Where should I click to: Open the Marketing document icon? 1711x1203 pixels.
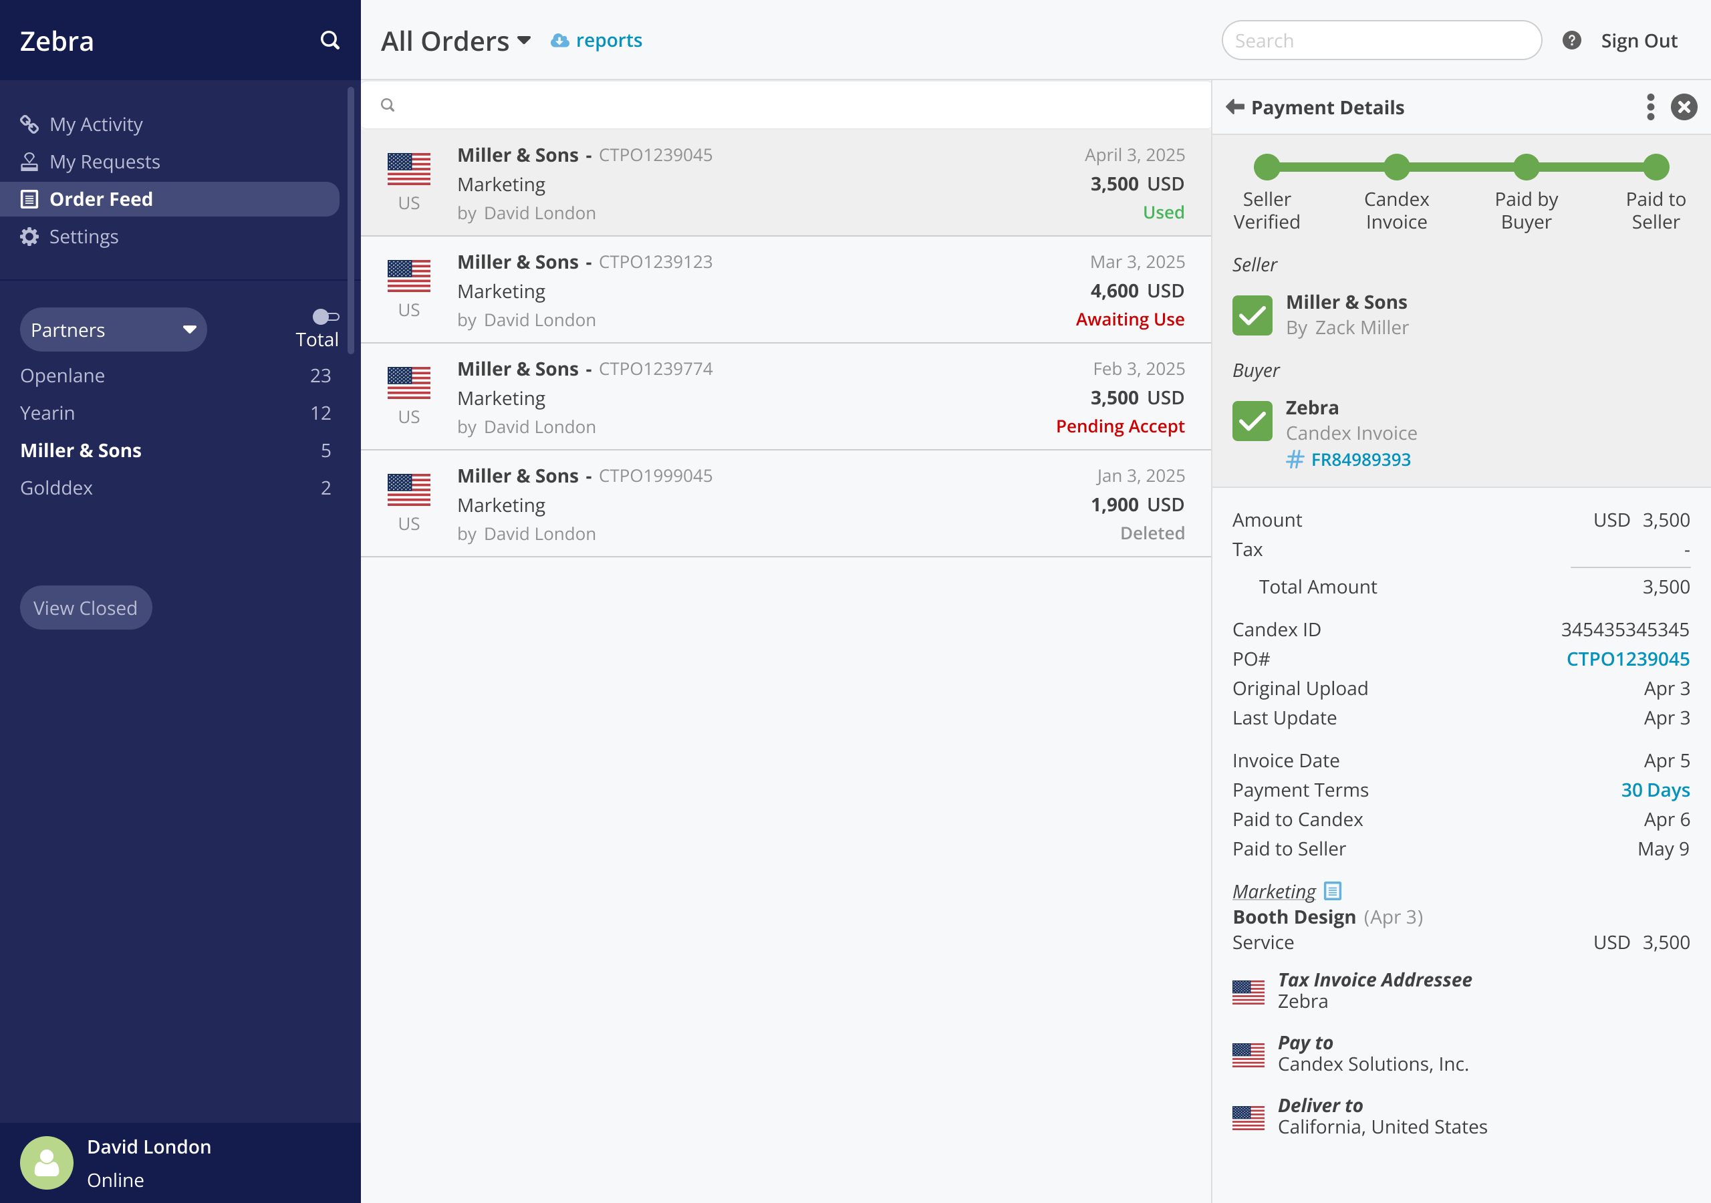[x=1333, y=891]
